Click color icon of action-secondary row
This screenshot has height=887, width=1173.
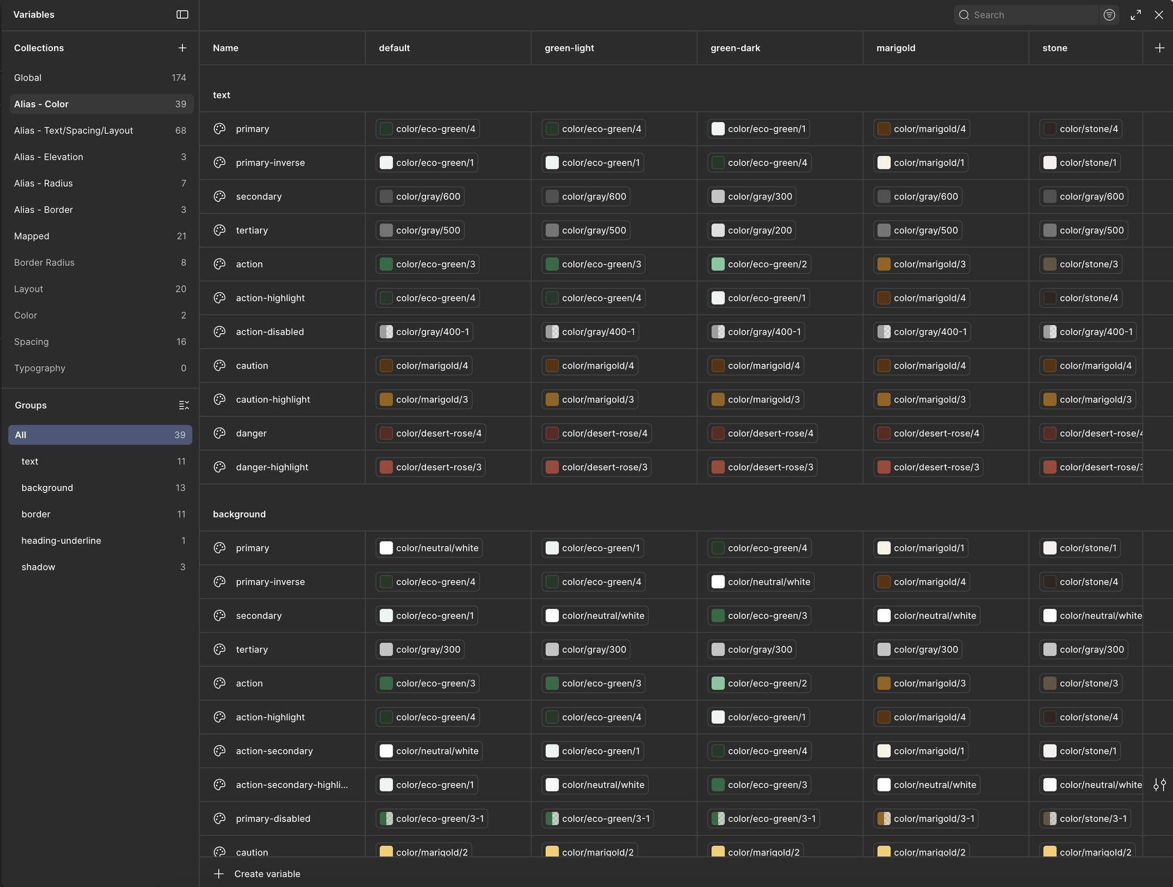[x=219, y=751]
